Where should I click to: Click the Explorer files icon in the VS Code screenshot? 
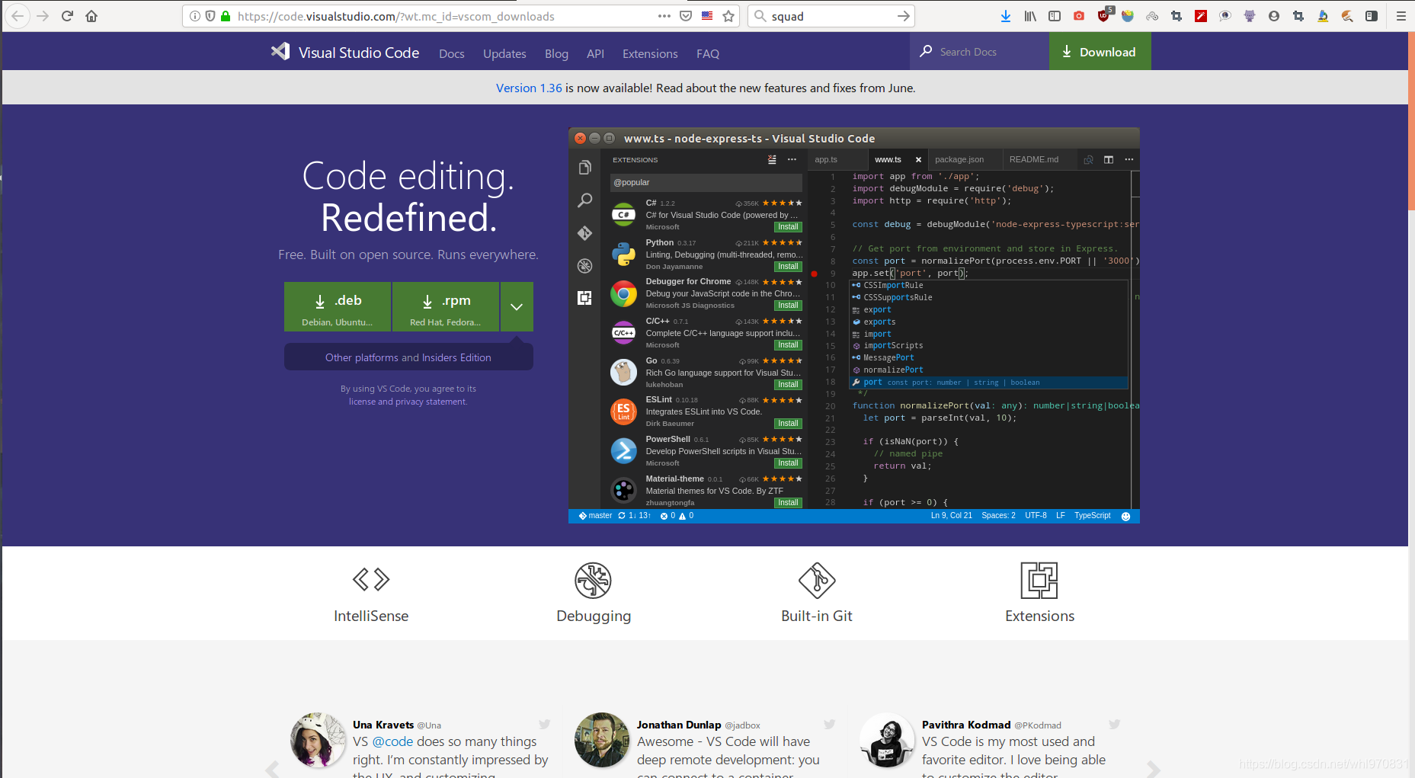pos(584,168)
